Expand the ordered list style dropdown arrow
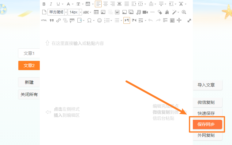232x145 pixels. pyautogui.click(x=111, y=20)
